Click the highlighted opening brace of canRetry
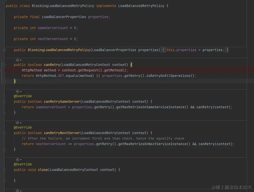 (131, 65)
